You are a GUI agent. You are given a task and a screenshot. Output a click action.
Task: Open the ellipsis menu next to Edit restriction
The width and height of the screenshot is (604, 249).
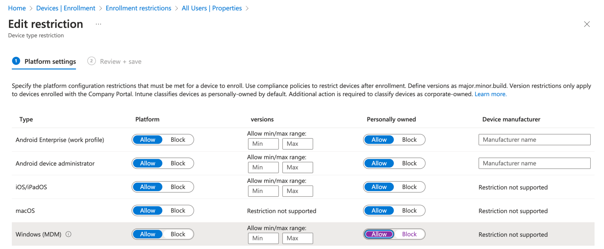pos(98,24)
